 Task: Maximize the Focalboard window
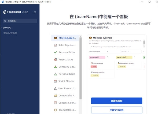pyautogui.click(x=149, y=2)
